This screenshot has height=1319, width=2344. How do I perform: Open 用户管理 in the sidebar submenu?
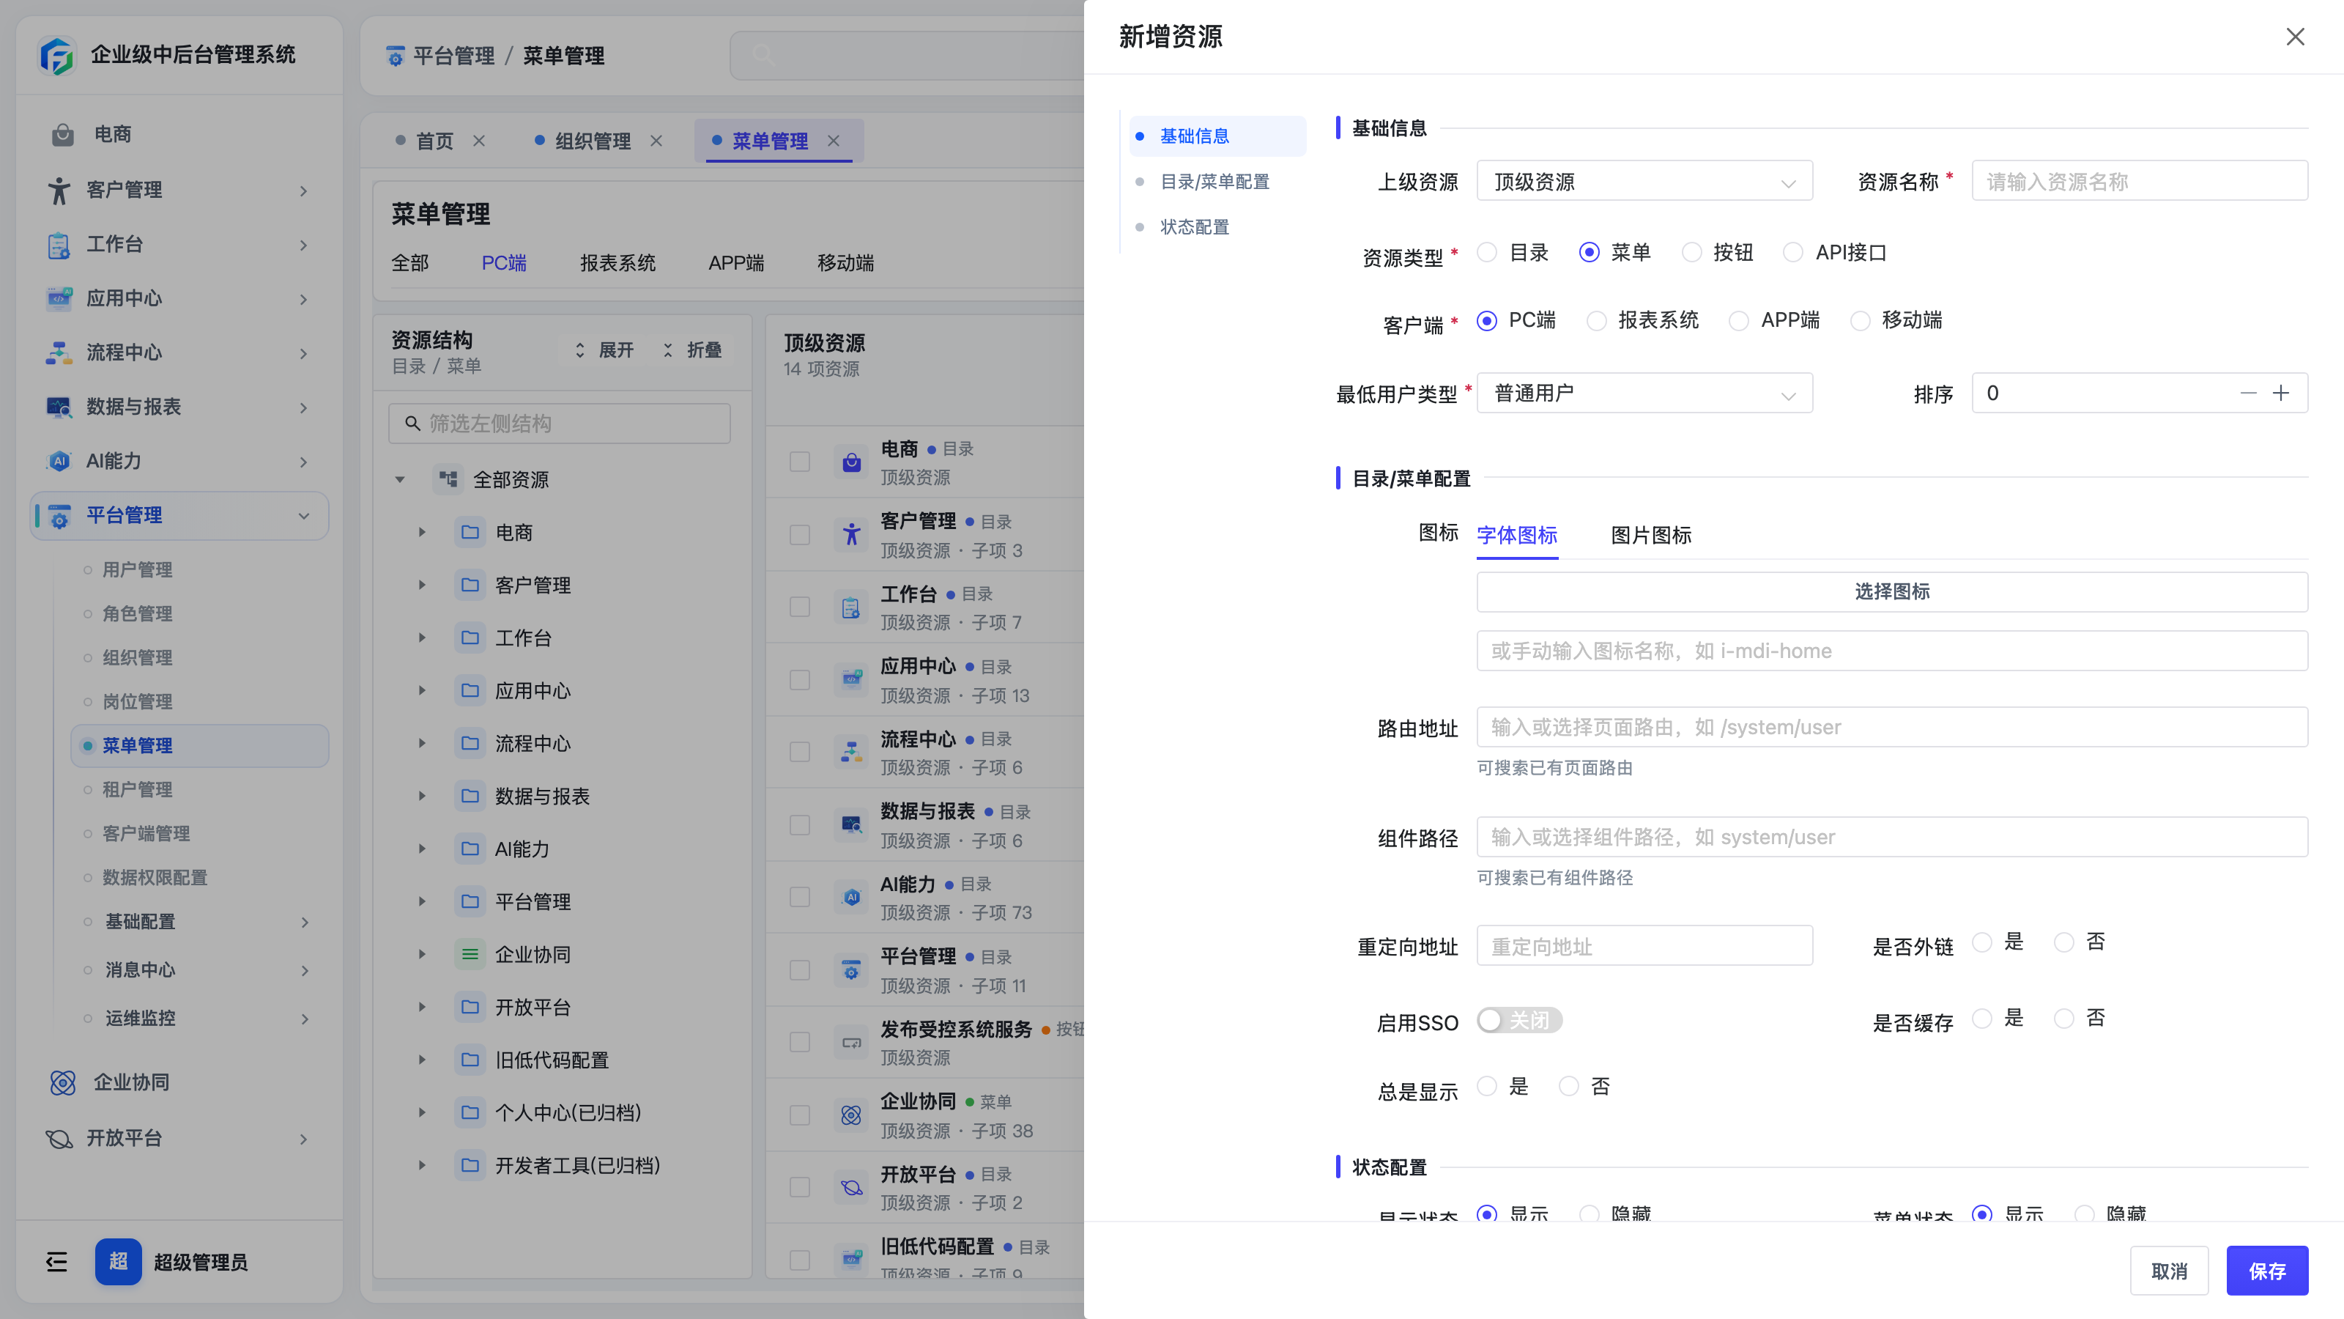(136, 570)
